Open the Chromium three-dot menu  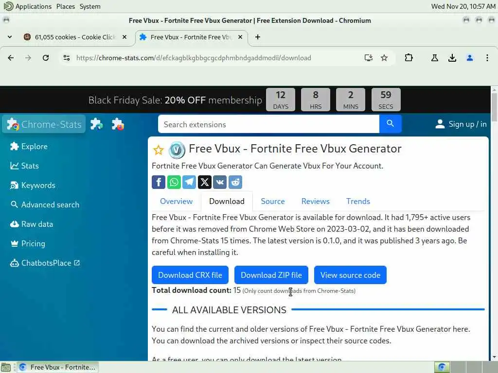(487, 58)
